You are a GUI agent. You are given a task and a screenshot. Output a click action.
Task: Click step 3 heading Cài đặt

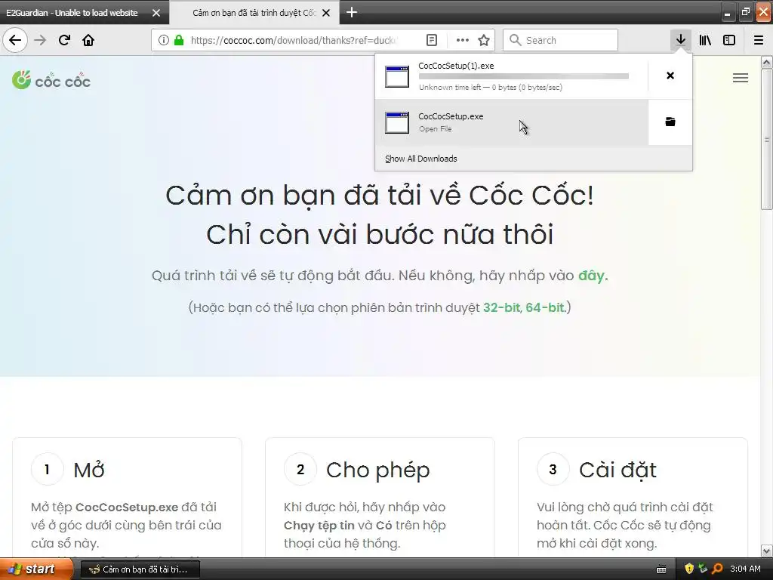pyautogui.click(x=617, y=470)
